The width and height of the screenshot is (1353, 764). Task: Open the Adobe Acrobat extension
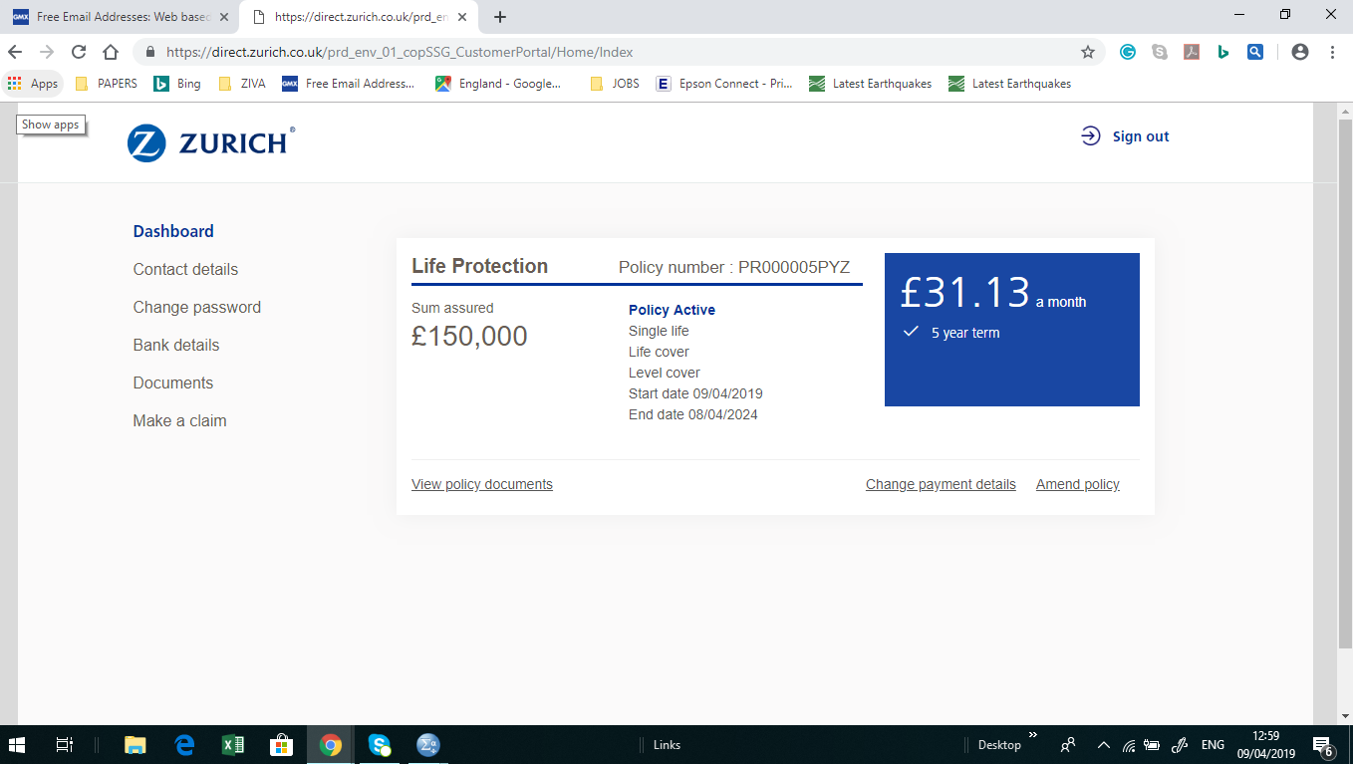(x=1192, y=51)
